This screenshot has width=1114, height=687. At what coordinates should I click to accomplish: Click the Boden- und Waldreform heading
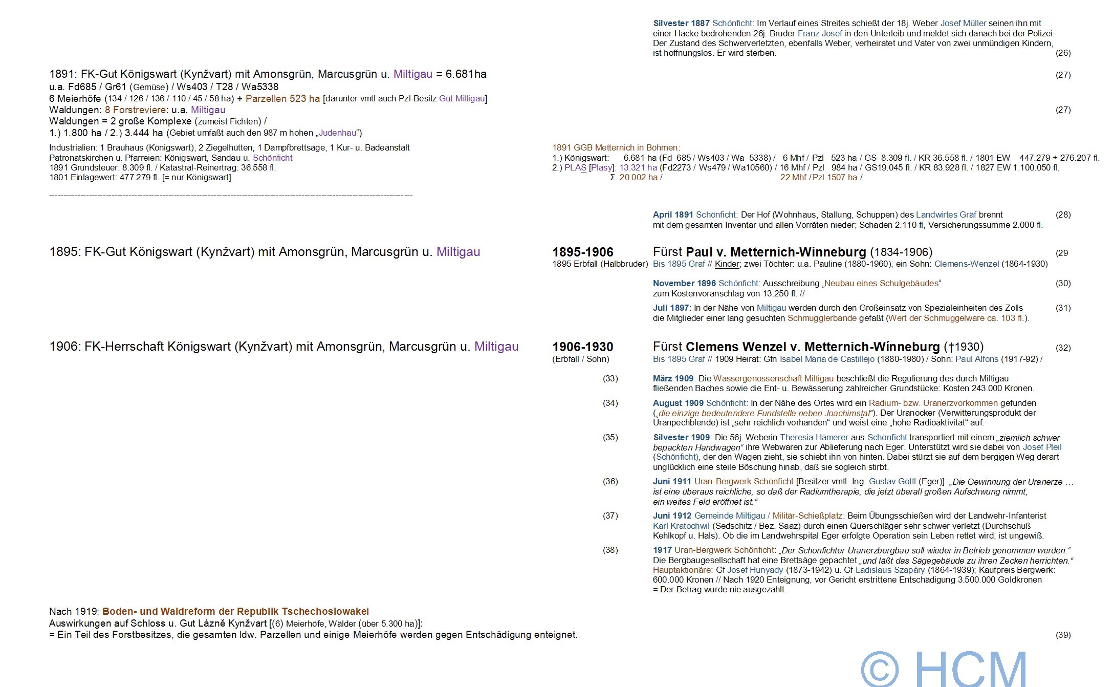(235, 611)
